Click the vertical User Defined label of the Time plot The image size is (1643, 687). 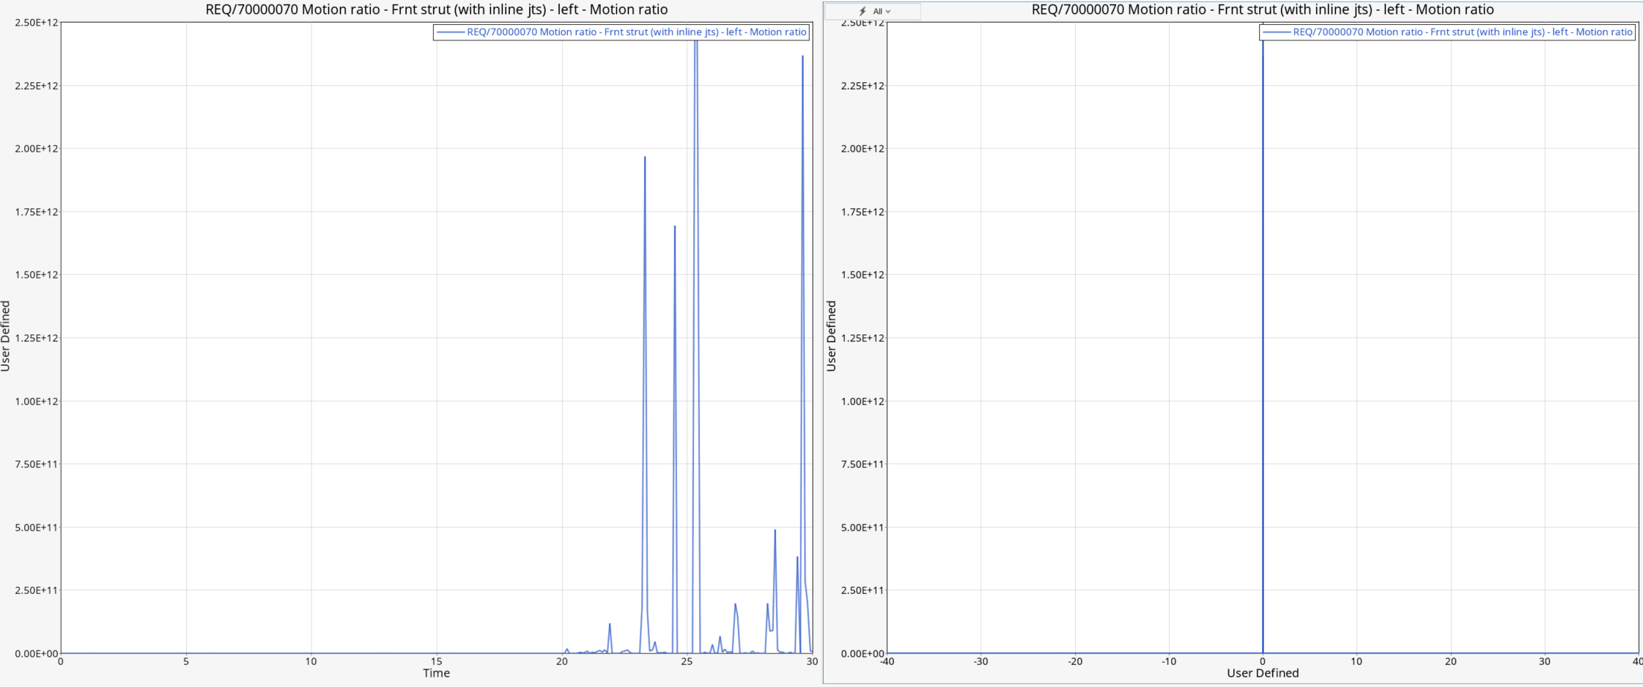[x=6, y=337]
